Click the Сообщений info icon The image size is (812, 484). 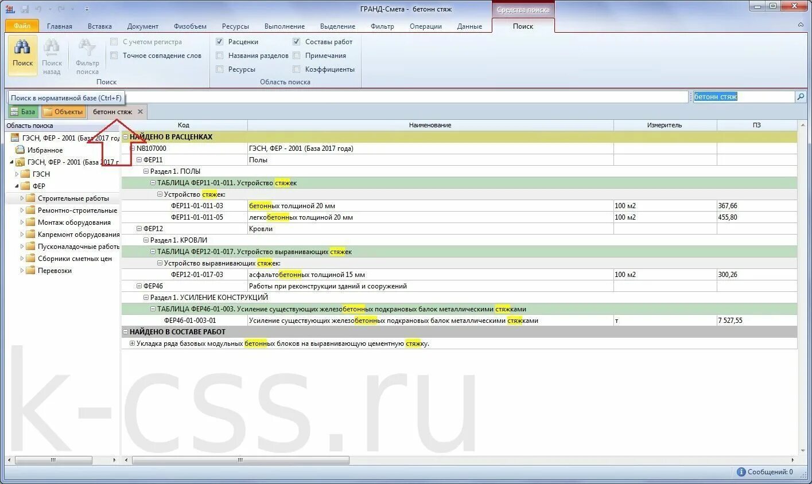[741, 472]
